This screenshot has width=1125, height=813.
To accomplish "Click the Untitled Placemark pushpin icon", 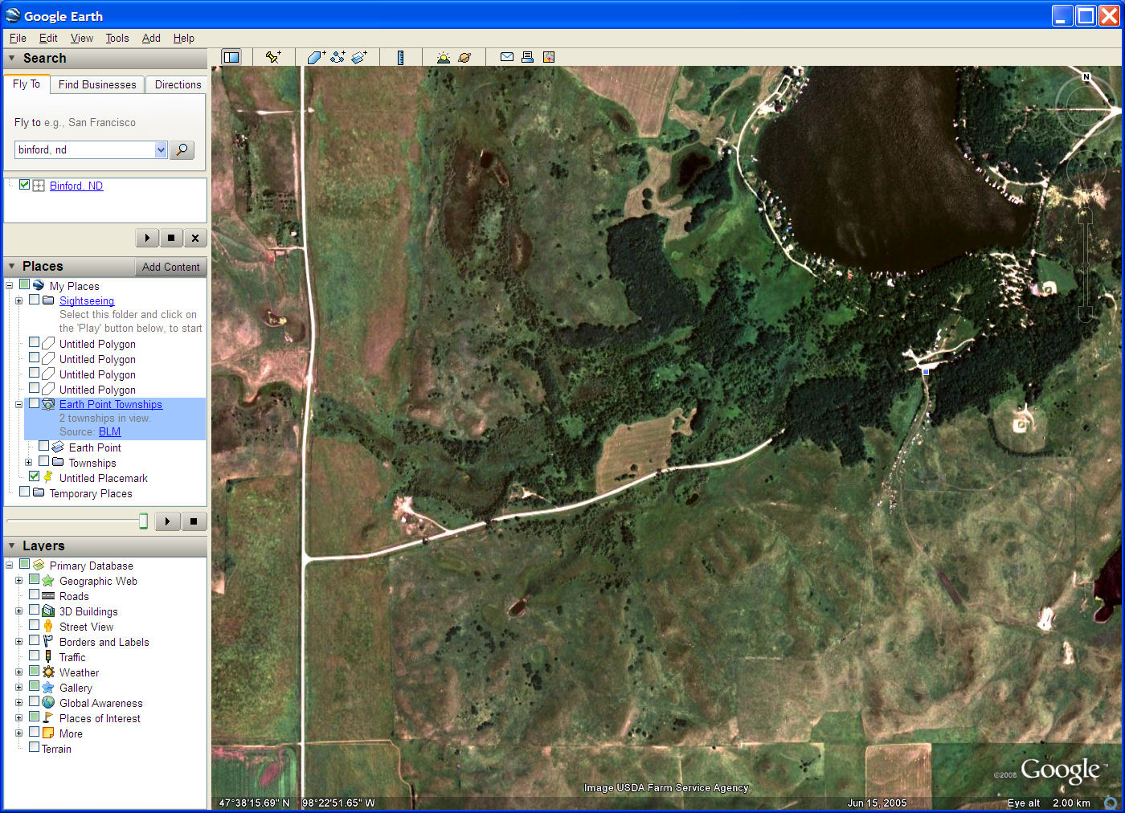I will (48, 477).
